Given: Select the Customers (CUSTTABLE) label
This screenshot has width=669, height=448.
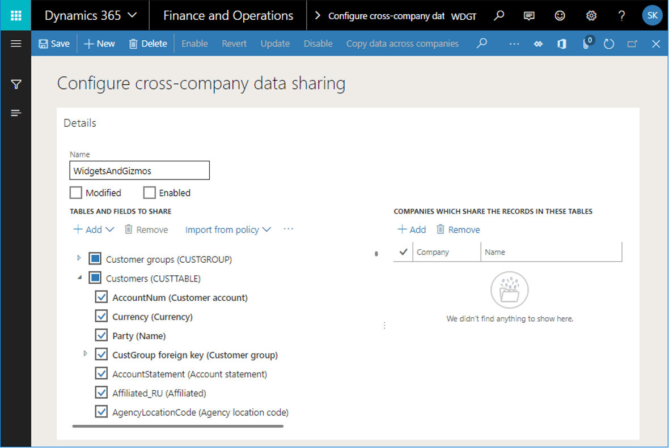Looking at the screenshot, I should (x=153, y=279).
